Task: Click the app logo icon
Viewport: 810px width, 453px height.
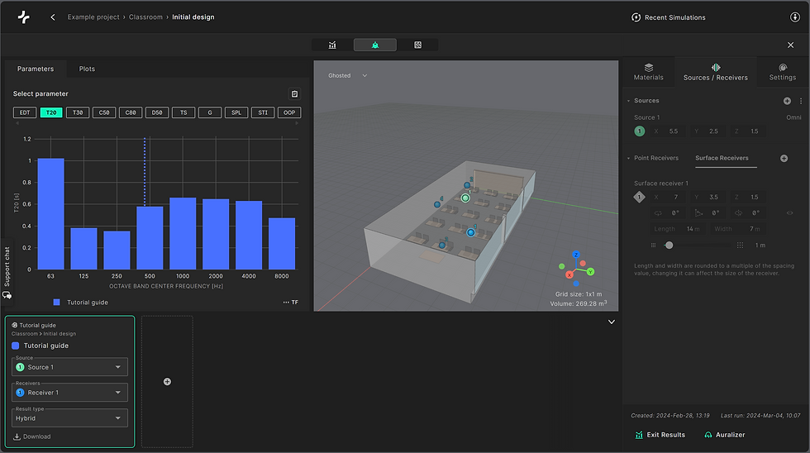Action: coord(23,17)
